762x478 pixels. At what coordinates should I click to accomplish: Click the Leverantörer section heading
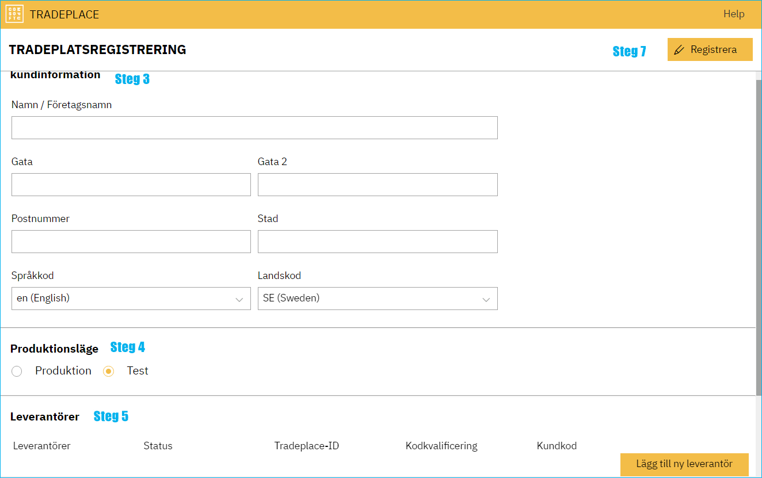(x=45, y=416)
